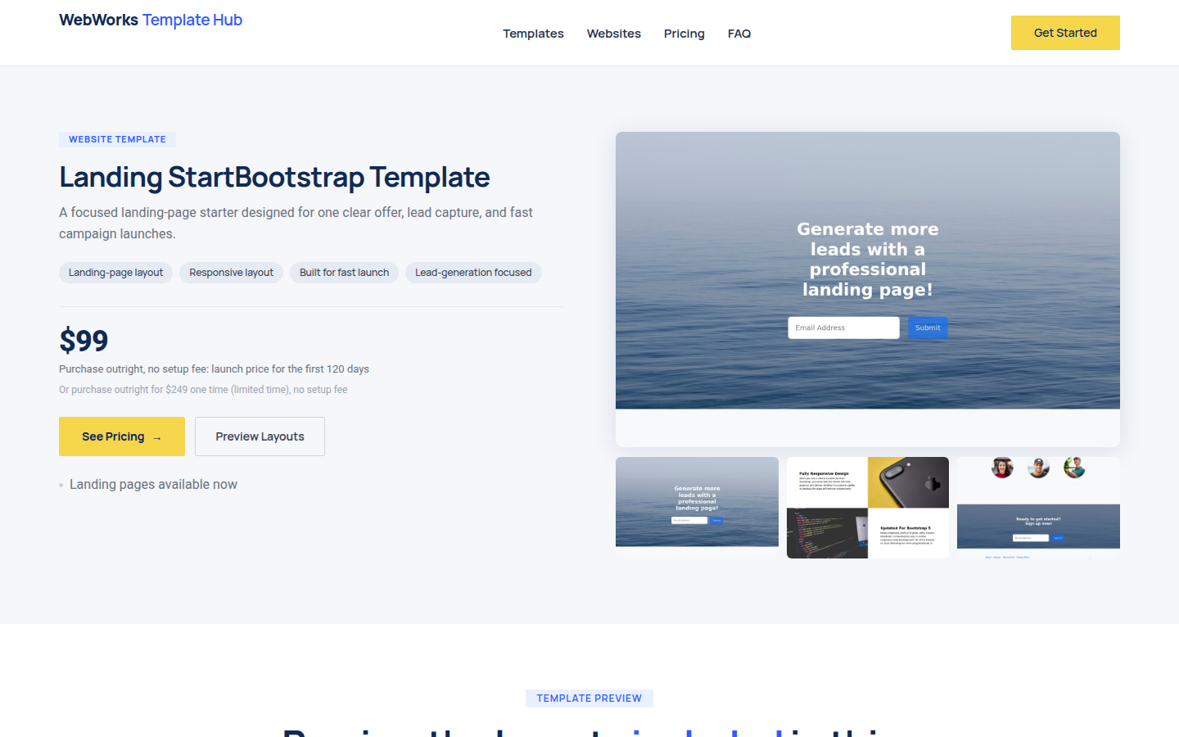Open the WebWorks Template Hub home link

pos(151,20)
